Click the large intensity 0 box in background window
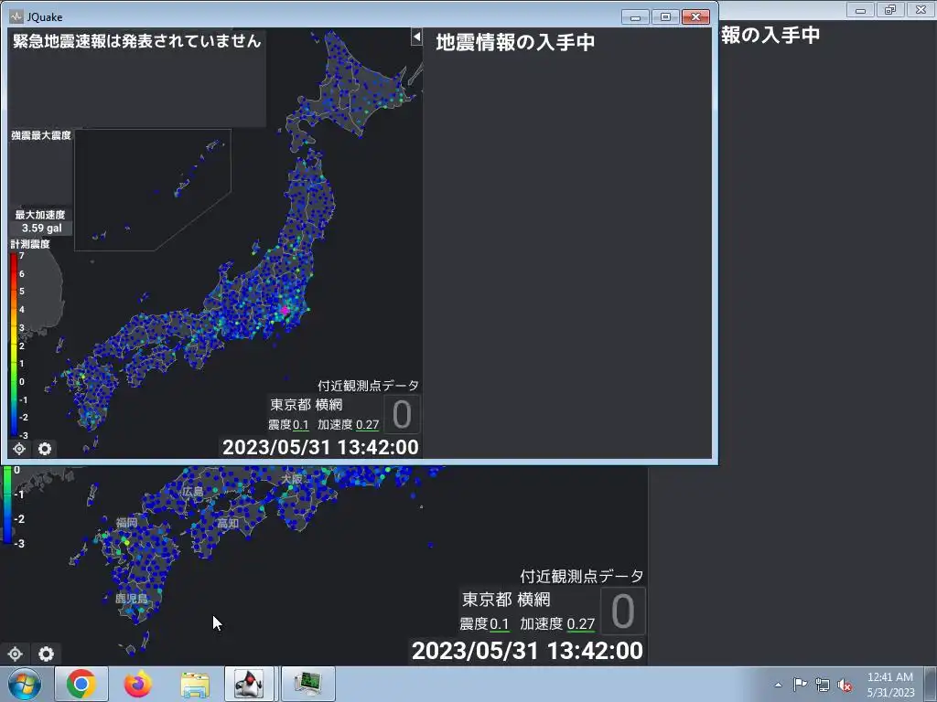The image size is (937, 702). point(622,611)
